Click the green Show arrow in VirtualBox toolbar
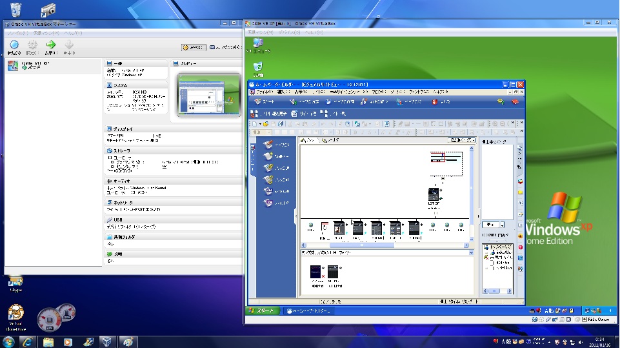This screenshot has width=620, height=348. tap(51, 46)
